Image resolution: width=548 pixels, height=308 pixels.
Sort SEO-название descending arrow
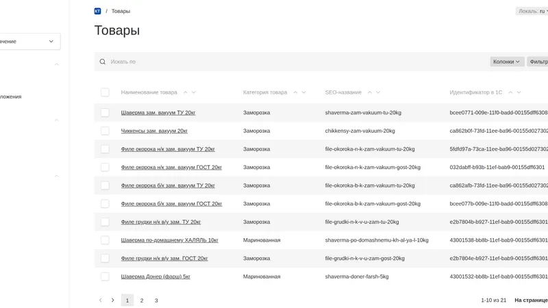click(378, 92)
